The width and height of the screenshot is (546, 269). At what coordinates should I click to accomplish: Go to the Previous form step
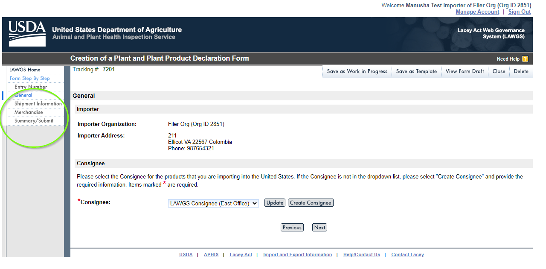click(292, 228)
